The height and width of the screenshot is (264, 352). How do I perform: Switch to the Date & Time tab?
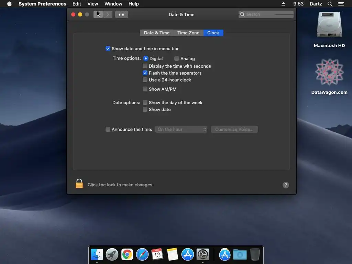tap(157, 33)
